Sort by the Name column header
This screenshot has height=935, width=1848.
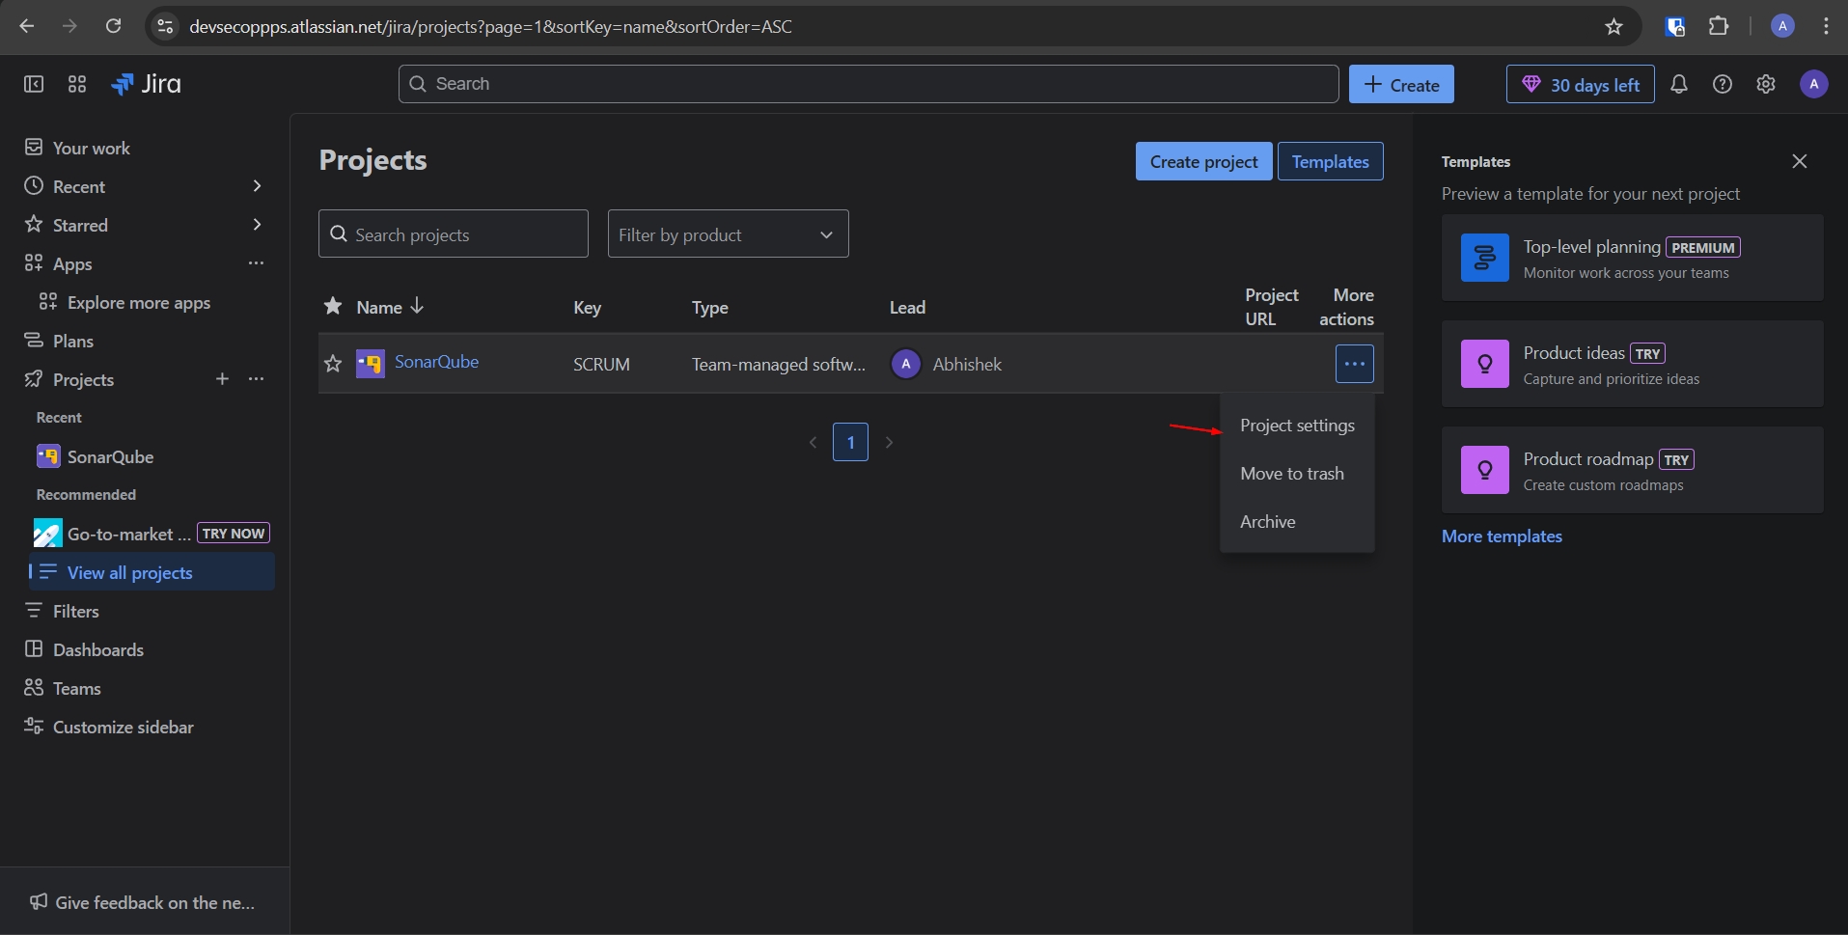click(x=390, y=307)
